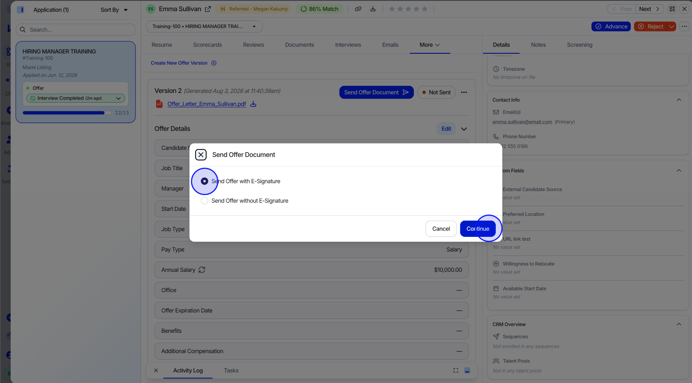
Task: Switch to the Screening tab
Action: (x=579, y=45)
